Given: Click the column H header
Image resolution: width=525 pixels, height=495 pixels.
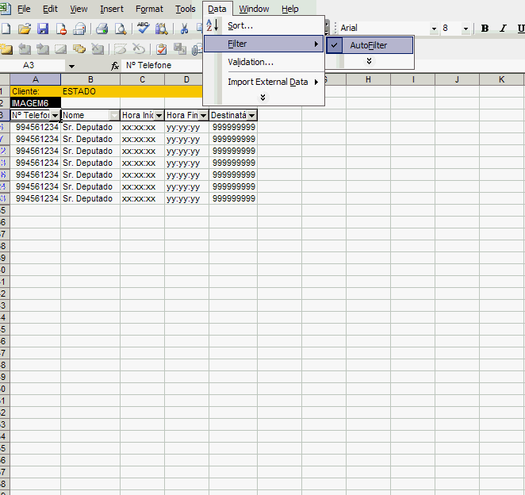Looking at the screenshot, I should pyautogui.click(x=368, y=79).
